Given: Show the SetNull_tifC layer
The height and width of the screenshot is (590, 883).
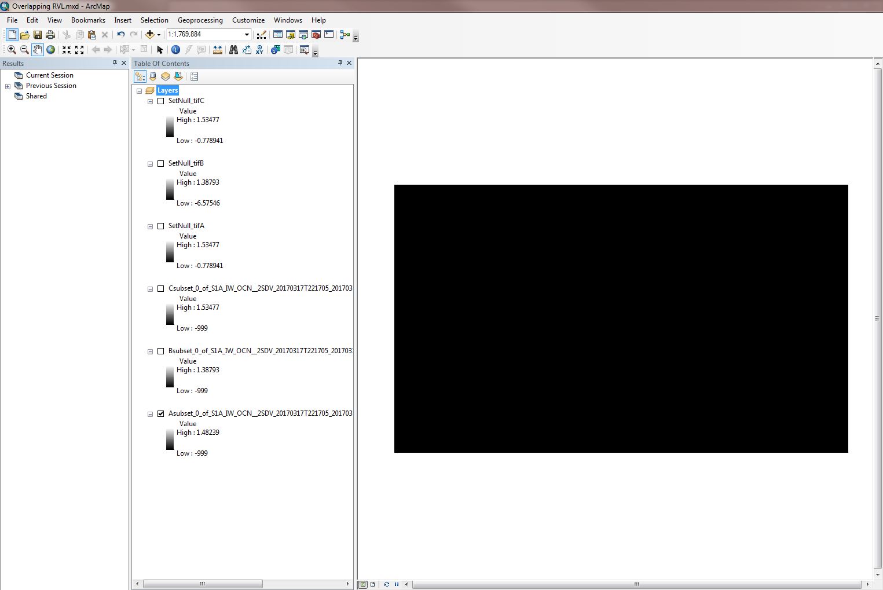Looking at the screenshot, I should [x=161, y=101].
